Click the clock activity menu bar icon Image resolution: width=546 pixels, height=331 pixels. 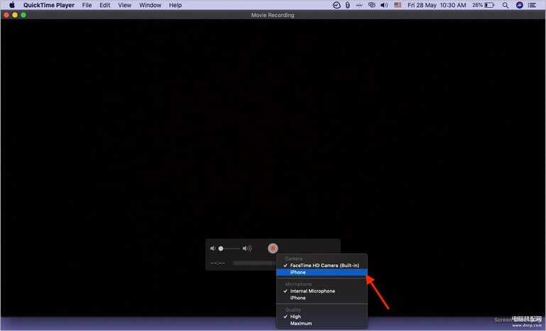point(337,5)
